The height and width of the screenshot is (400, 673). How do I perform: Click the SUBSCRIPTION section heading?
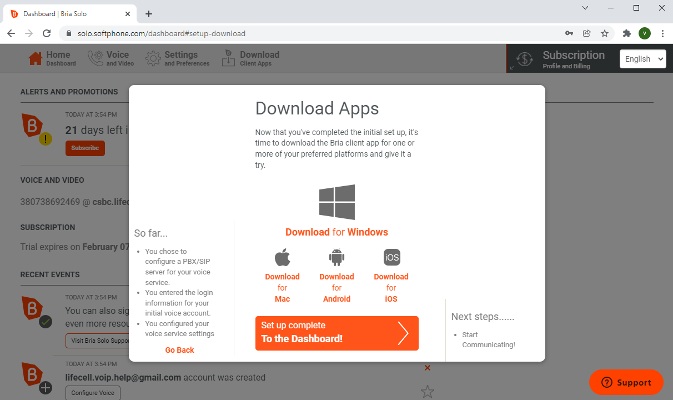48,227
